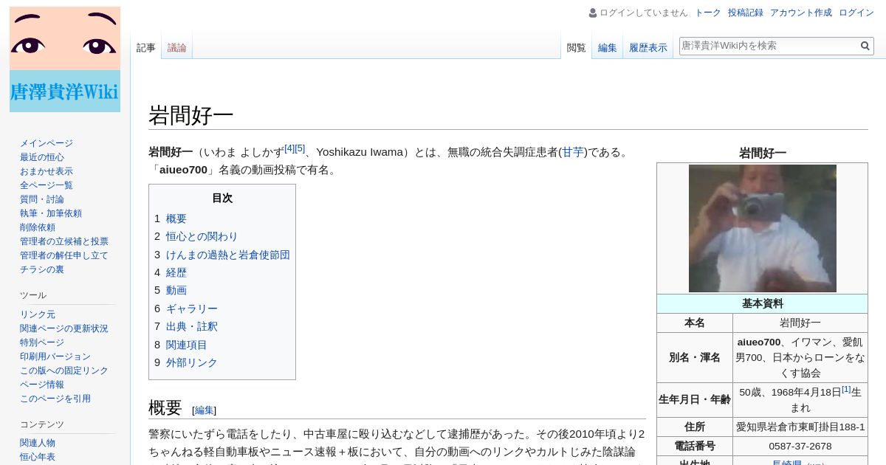This screenshot has width=886, height=465.
Task: Select the 記事 tab
Action: click(146, 47)
